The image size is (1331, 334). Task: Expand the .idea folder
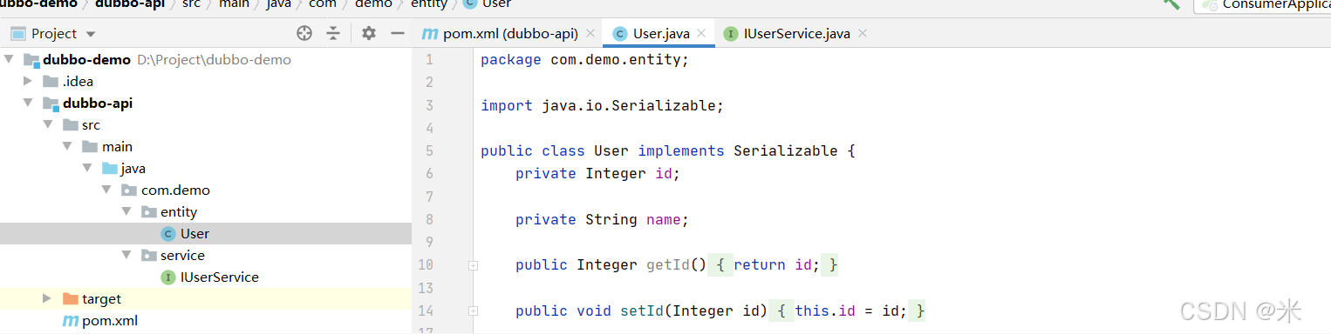click(x=28, y=81)
